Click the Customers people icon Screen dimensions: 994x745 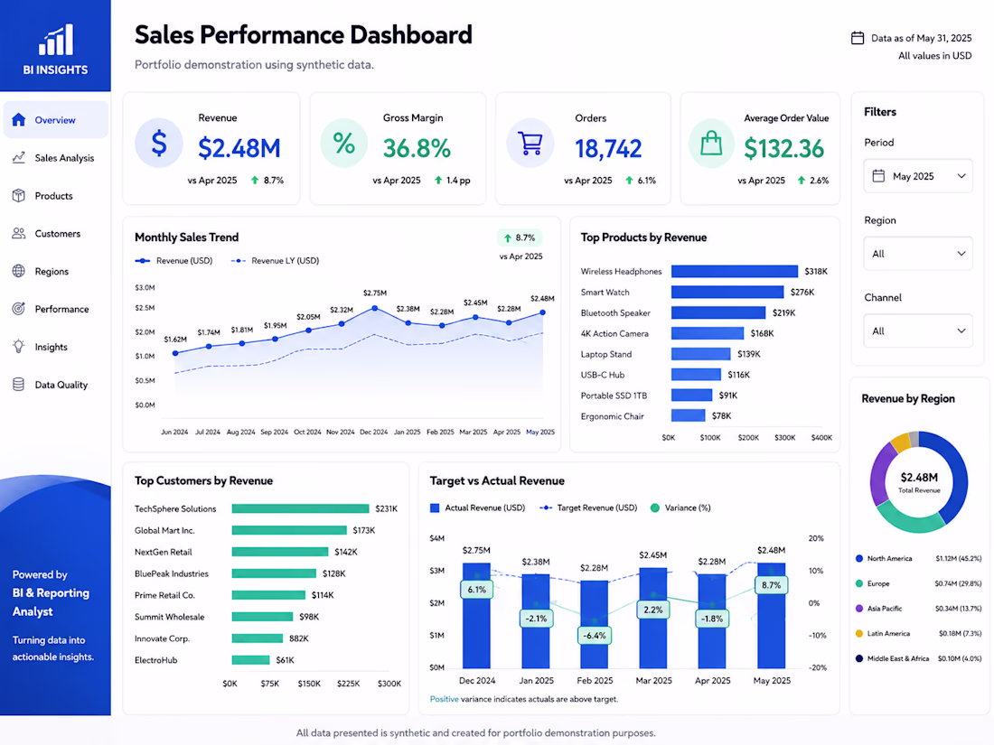(18, 233)
